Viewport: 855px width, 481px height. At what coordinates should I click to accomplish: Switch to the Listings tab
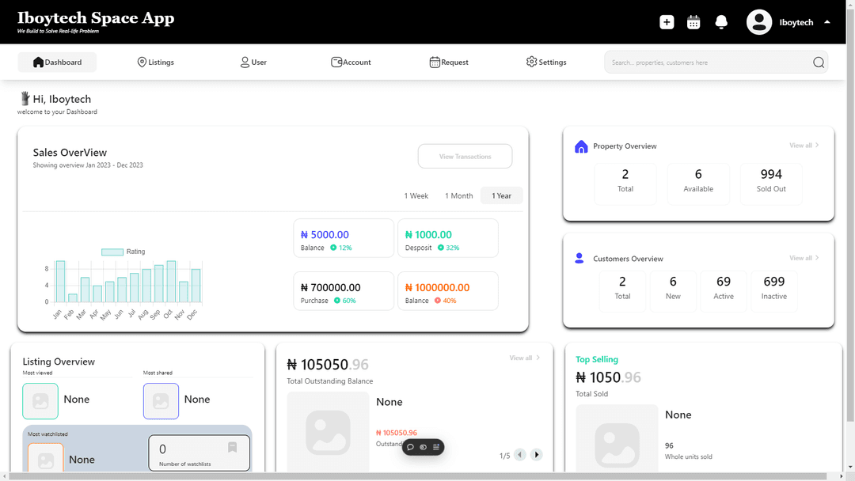click(155, 62)
